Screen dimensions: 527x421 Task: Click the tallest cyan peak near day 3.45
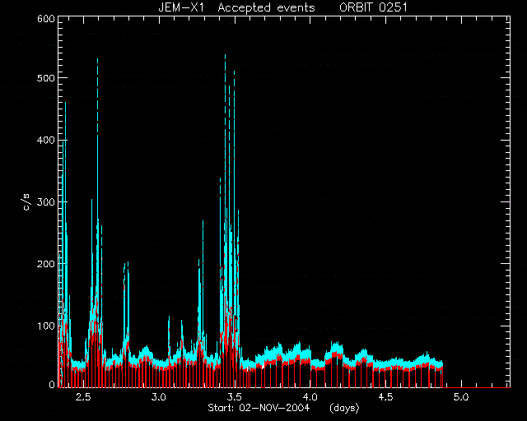click(225, 56)
